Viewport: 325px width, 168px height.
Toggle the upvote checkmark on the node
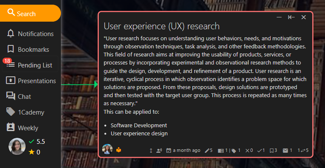click(x=261, y=151)
